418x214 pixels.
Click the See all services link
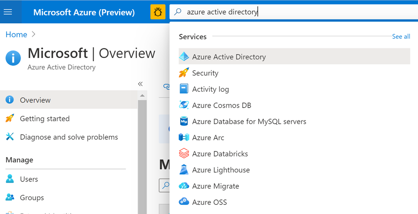click(x=401, y=37)
